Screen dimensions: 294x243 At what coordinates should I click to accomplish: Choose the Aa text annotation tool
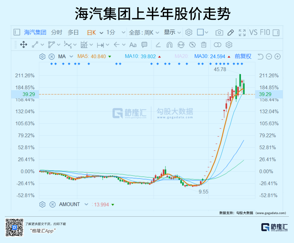[x=133, y=45]
